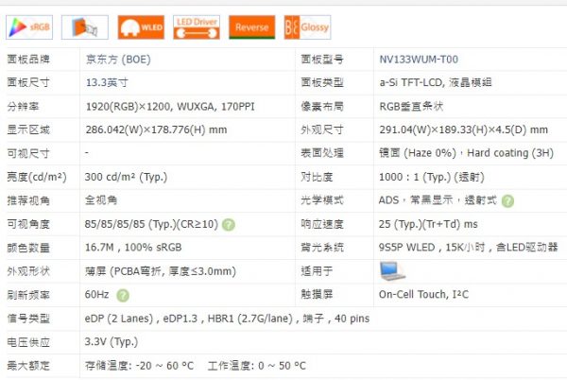Screen dimensions: 567x380
Task: Click the 亮度(cd/m²) row label
Action: pyautogui.click(x=37, y=177)
